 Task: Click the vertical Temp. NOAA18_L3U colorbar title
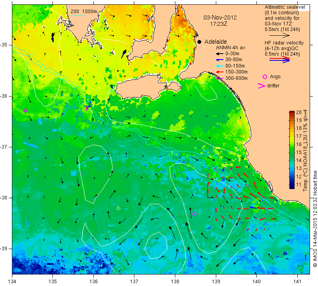click(305, 151)
